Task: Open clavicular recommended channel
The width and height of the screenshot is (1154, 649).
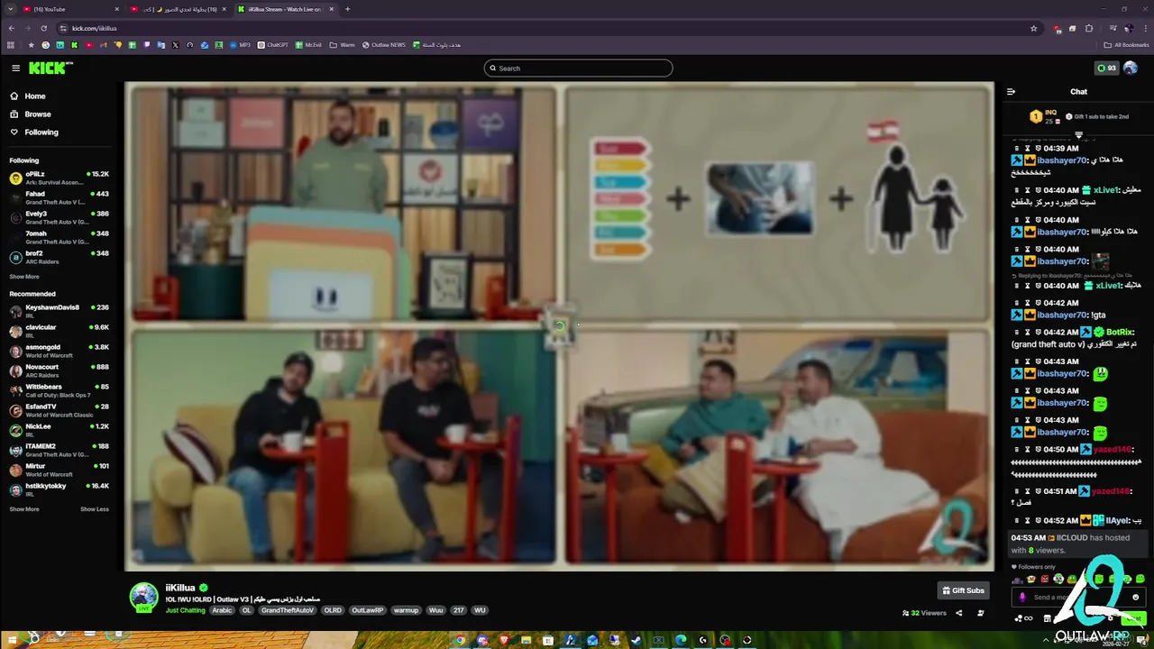Action: pyautogui.click(x=59, y=331)
